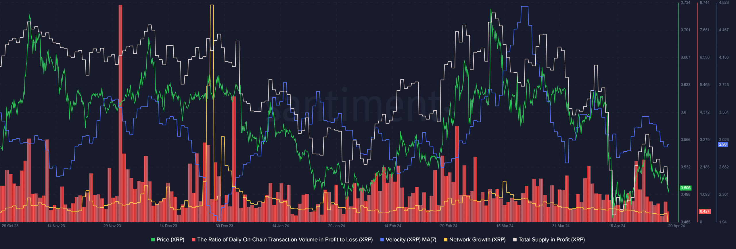
Task: Click the 6.558 ratio axis value
Action: (x=705, y=57)
